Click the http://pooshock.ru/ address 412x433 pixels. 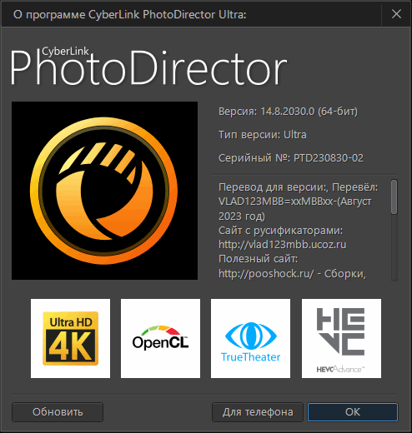[266, 274]
